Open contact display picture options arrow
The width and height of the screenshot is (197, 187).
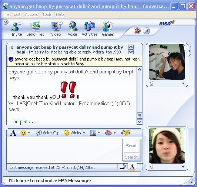point(183,83)
